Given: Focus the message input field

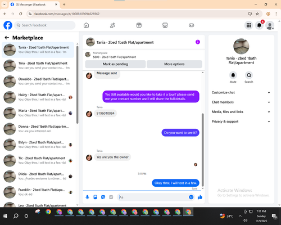Looking at the screenshot, I should 153,197.
